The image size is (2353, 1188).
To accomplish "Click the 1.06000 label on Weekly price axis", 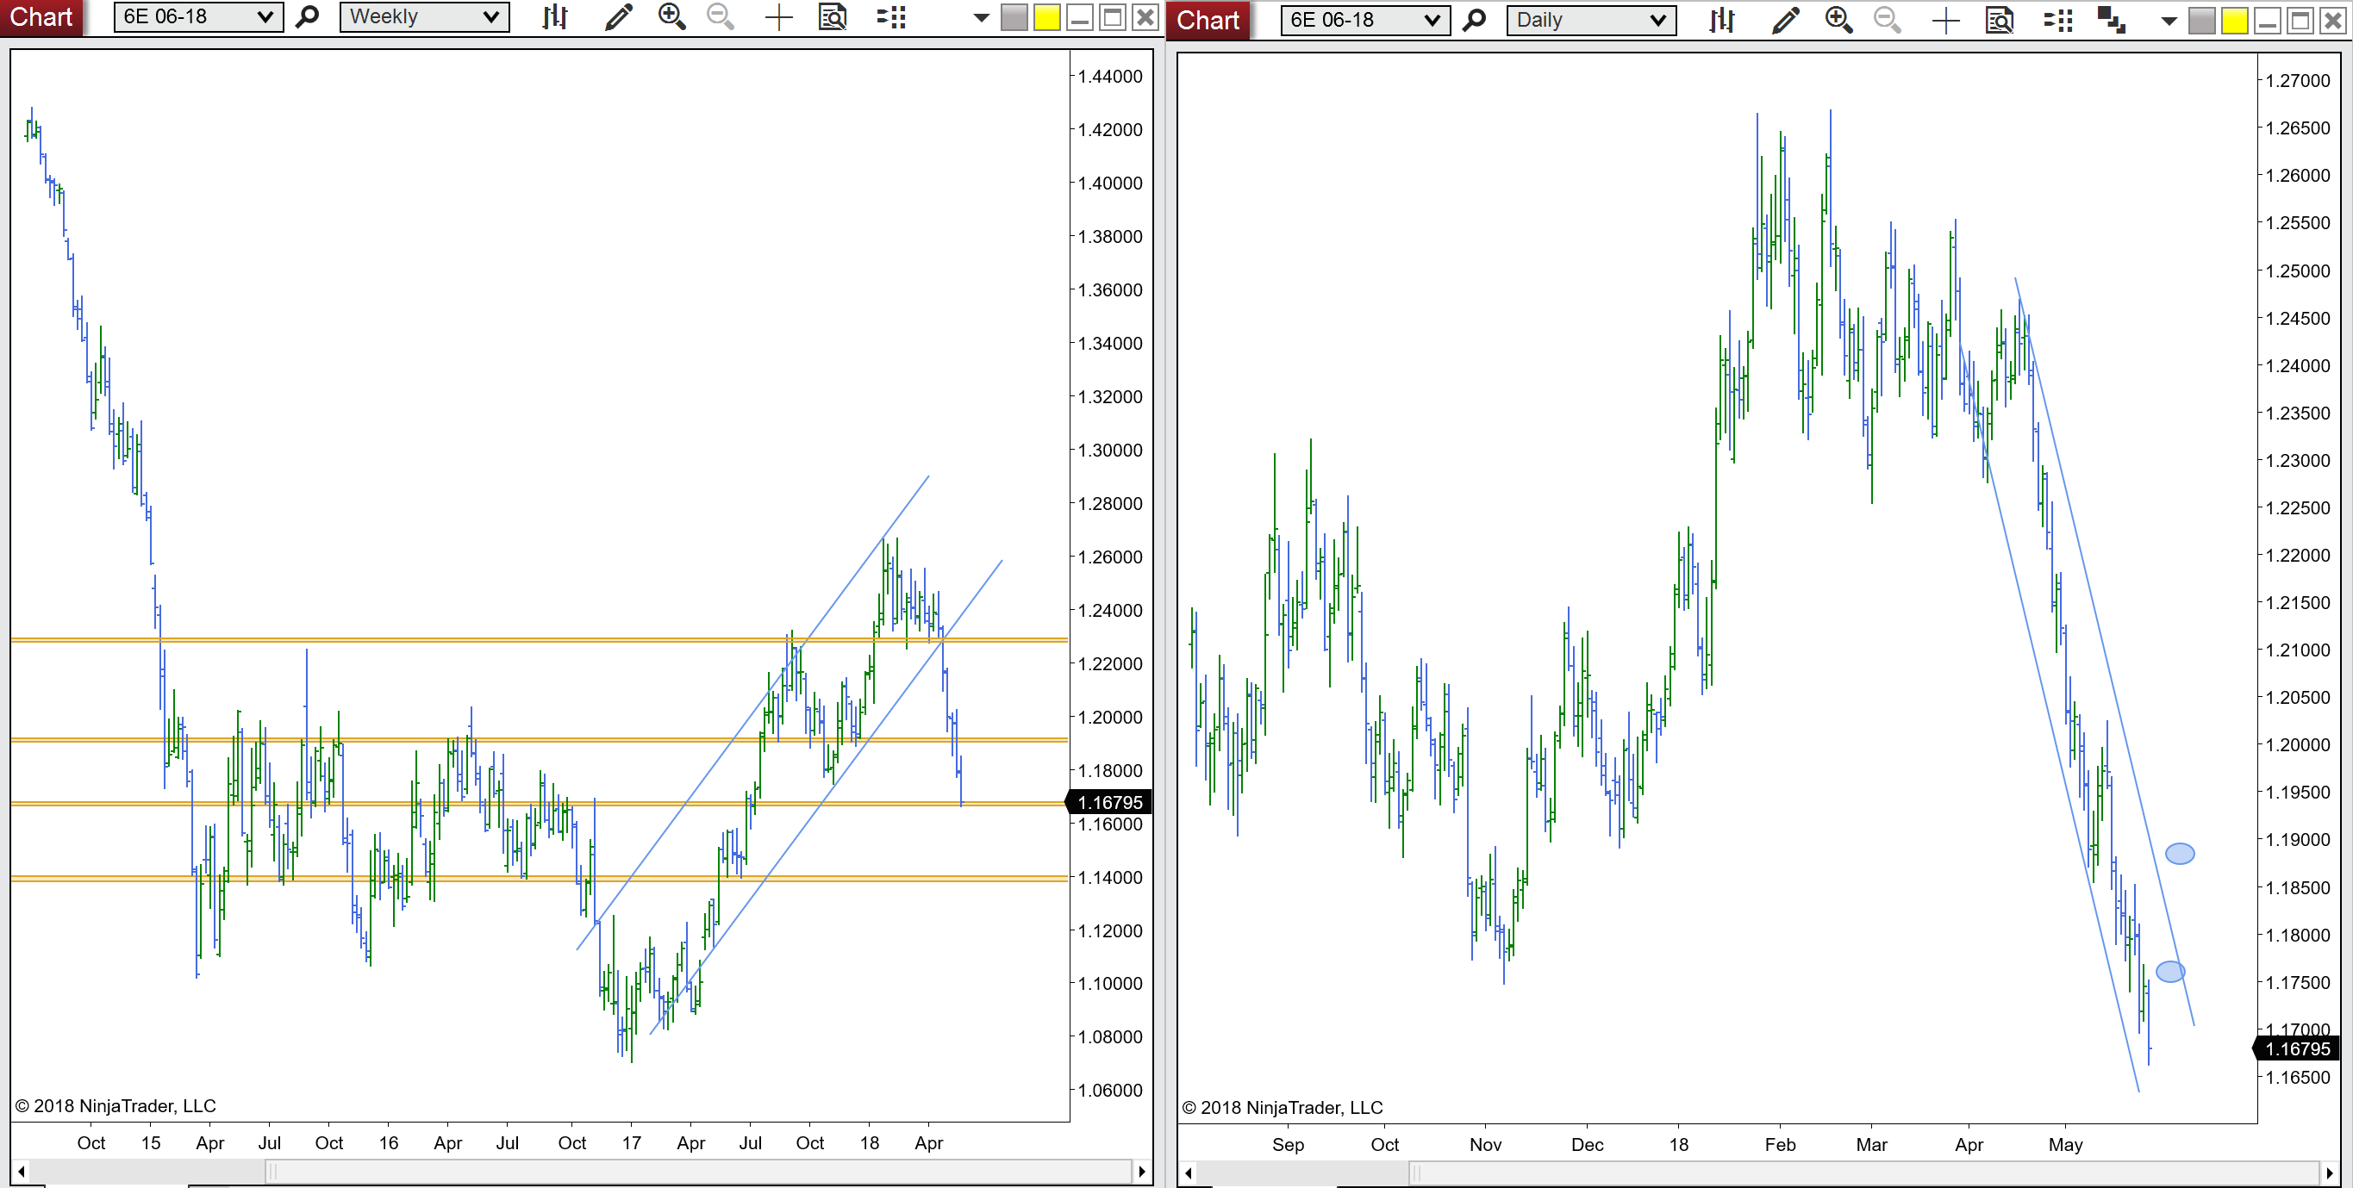I will coord(1110,1090).
